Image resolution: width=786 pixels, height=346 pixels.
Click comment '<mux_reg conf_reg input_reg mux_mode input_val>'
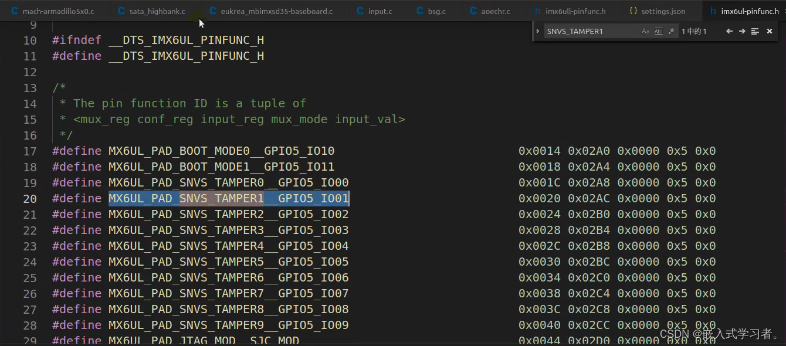[239, 119]
